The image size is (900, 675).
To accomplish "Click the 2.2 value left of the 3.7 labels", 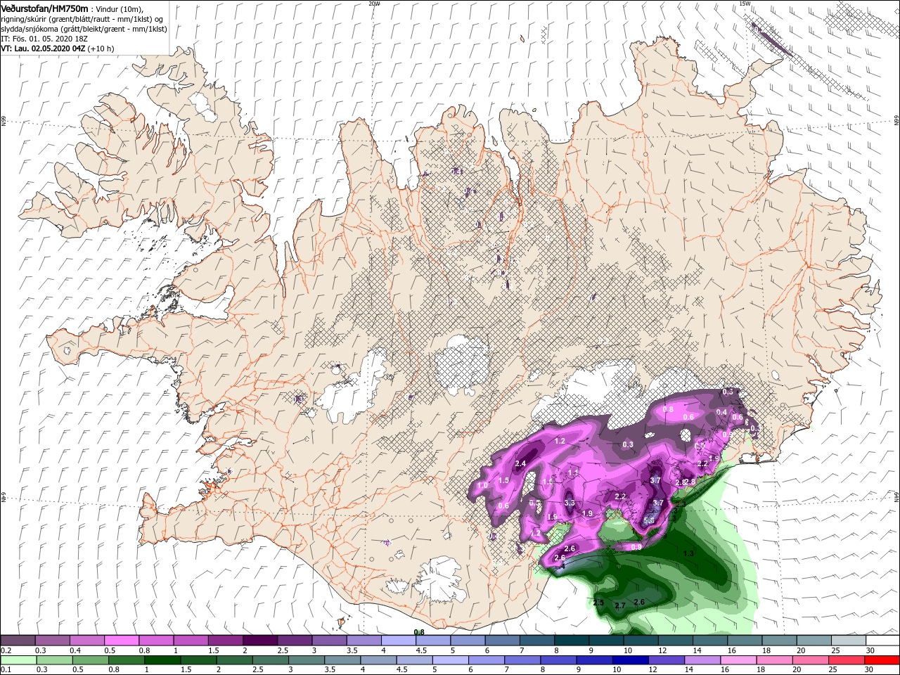I will [x=620, y=496].
